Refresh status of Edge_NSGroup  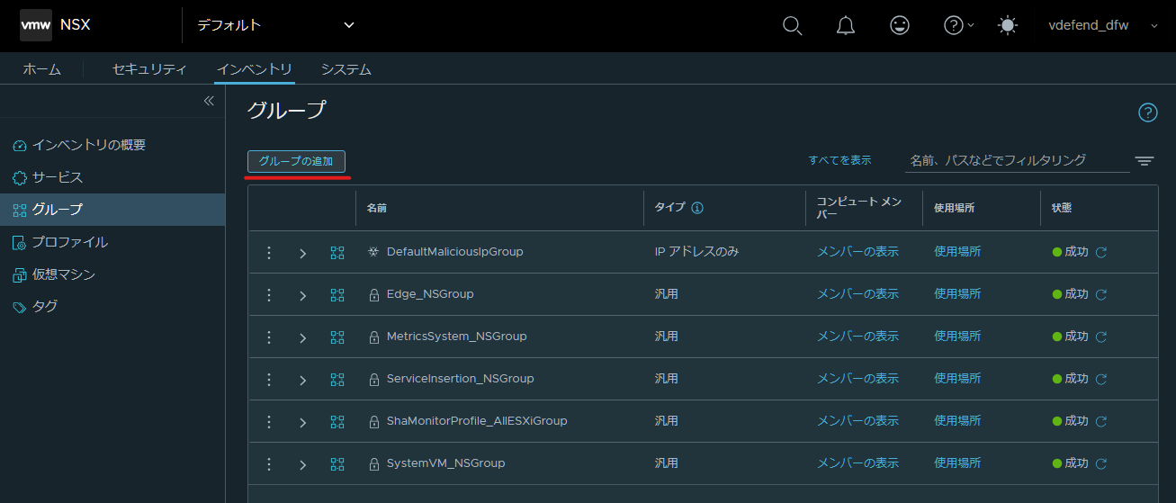click(1100, 295)
